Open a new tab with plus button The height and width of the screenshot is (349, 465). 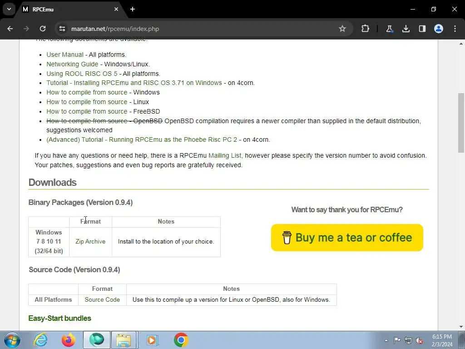[x=133, y=9]
